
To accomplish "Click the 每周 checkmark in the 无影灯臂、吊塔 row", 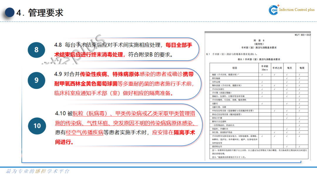I will click(299, 107).
